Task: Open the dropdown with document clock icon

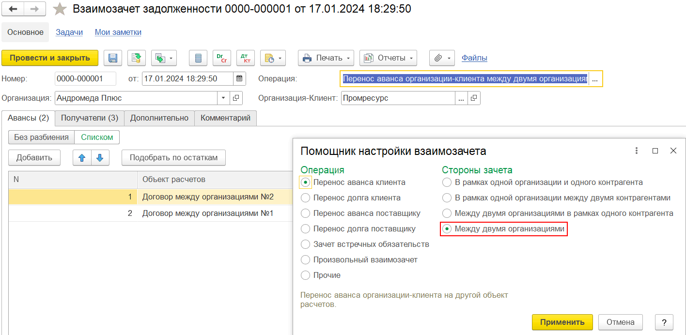Action: click(273, 58)
